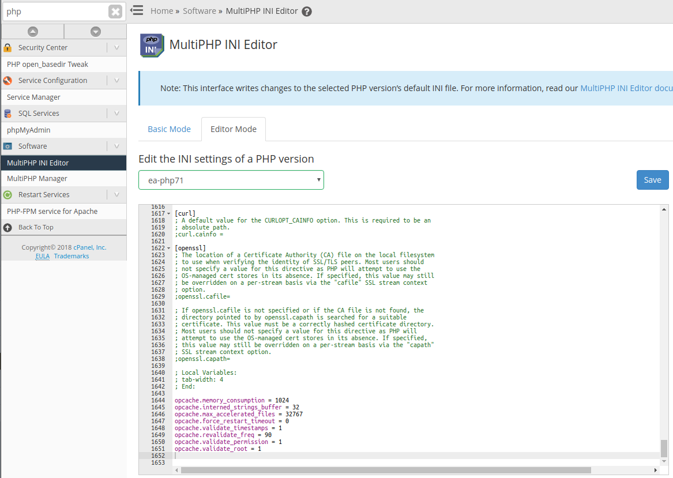Click the opcache.validate_permission = 1 line
Viewport: 673px width, 478px height.
[228, 442]
